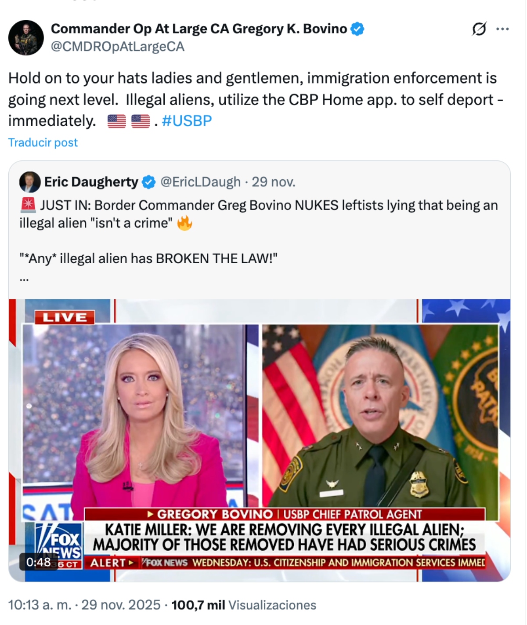Click Eric Daugherty's verified badge
Screen dimensions: 527x625
click(x=149, y=182)
